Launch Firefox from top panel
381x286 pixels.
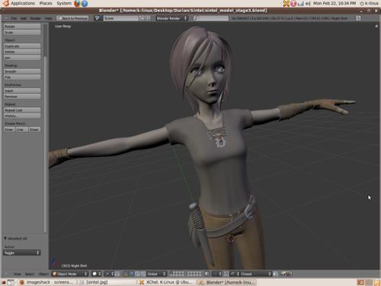pos(77,3)
